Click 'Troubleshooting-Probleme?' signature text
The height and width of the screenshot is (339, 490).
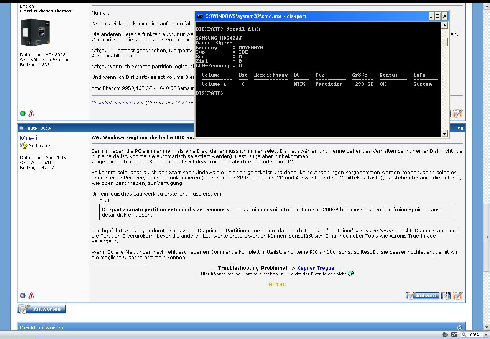tap(253, 268)
